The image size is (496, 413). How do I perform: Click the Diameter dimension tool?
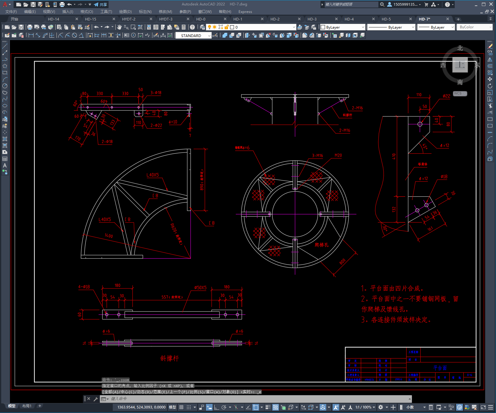pos(74,35)
